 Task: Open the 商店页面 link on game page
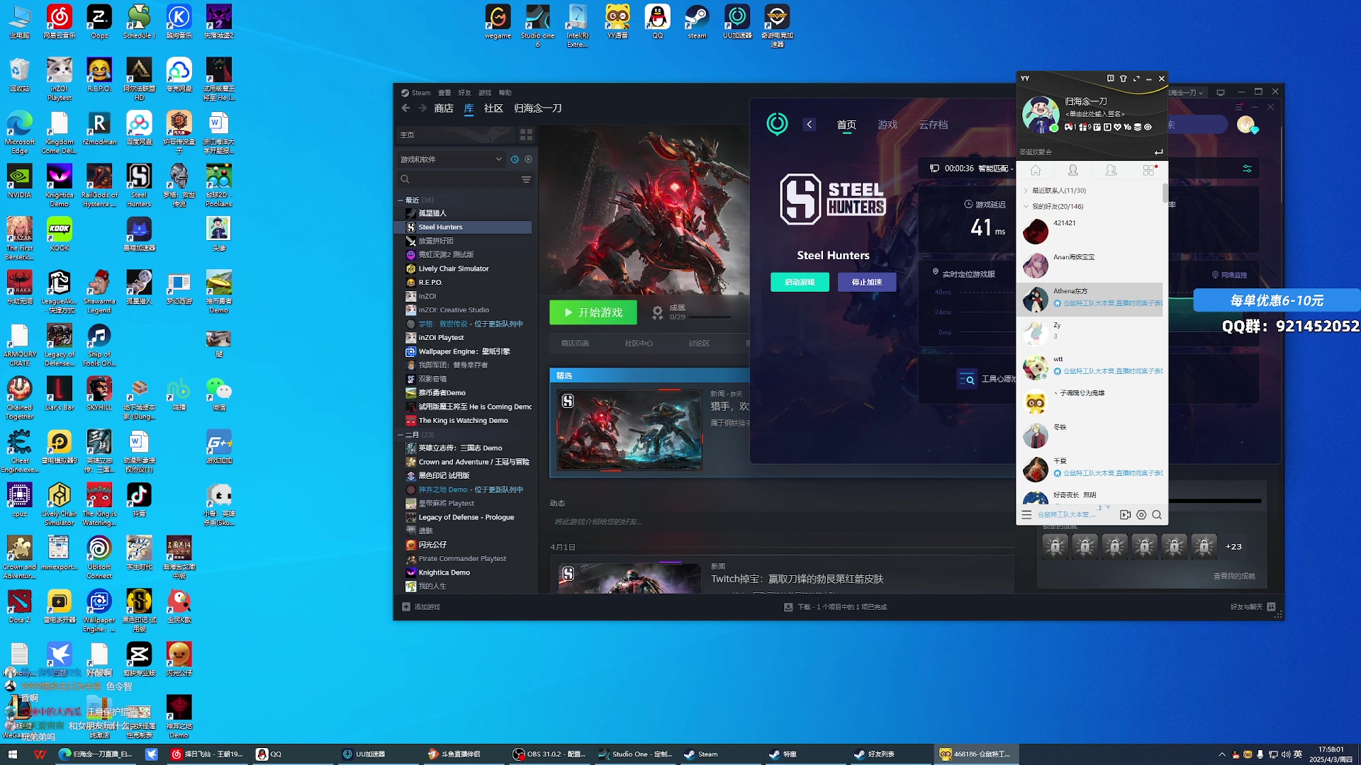(x=575, y=344)
